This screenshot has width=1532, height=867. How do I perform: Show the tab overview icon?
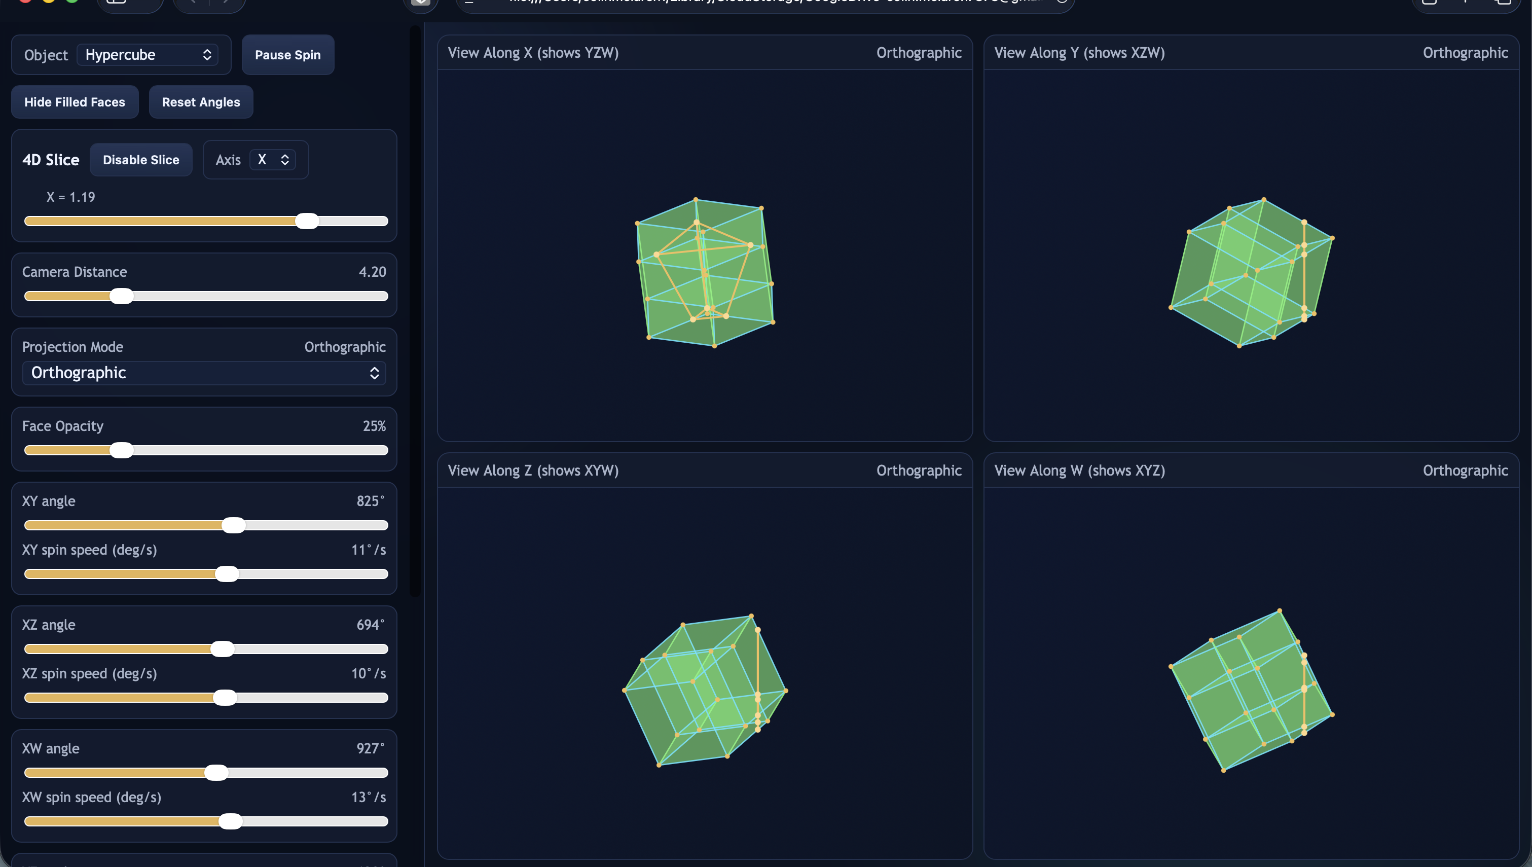pyautogui.click(x=1505, y=3)
